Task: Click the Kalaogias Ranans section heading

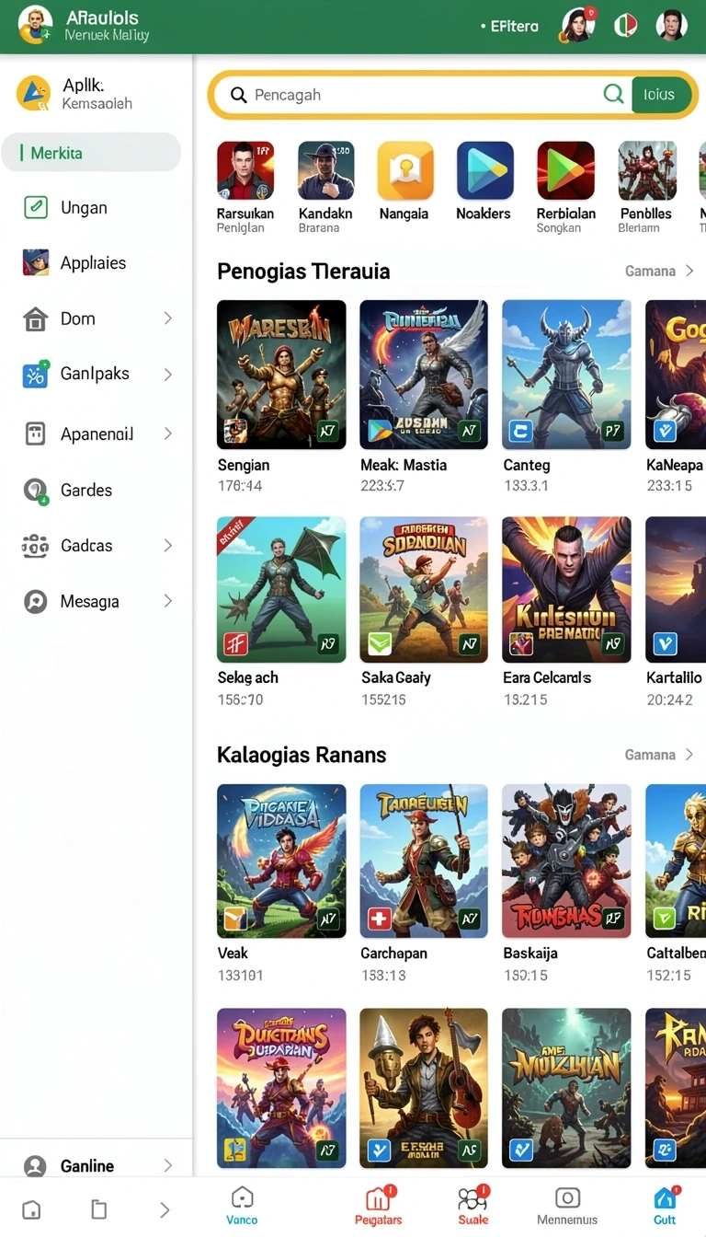Action: click(302, 755)
